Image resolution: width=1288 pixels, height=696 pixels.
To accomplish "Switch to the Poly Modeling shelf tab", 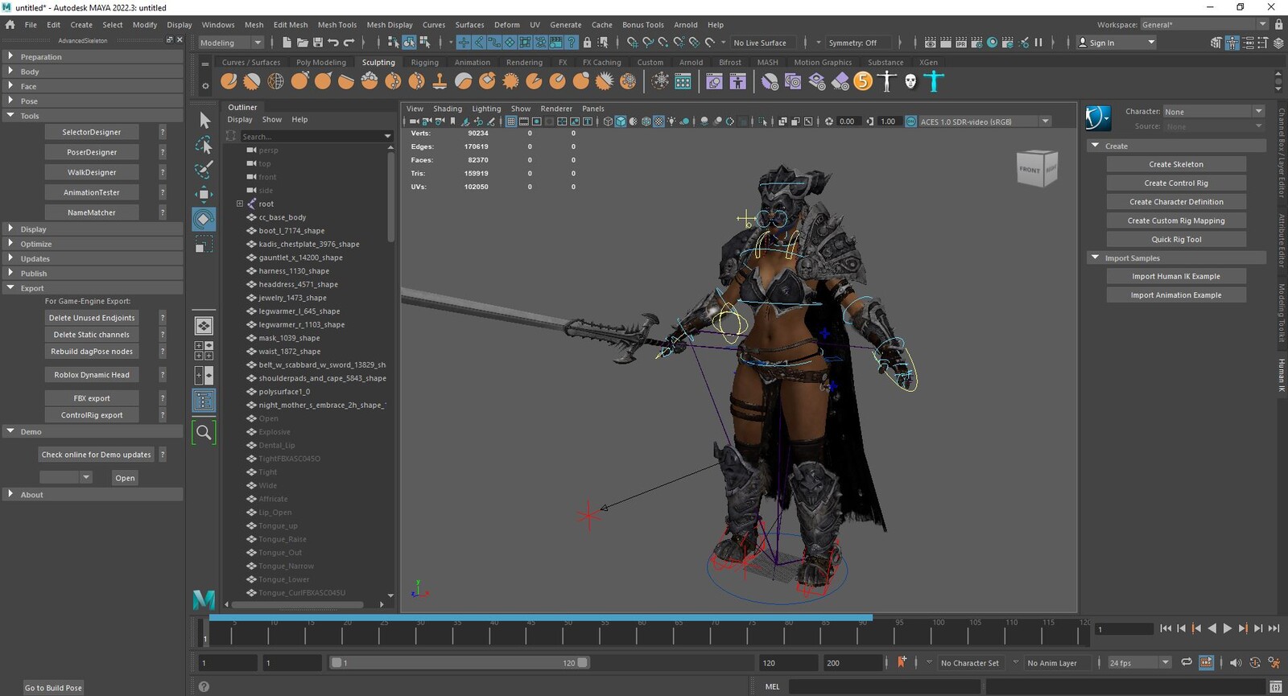I will pos(320,62).
